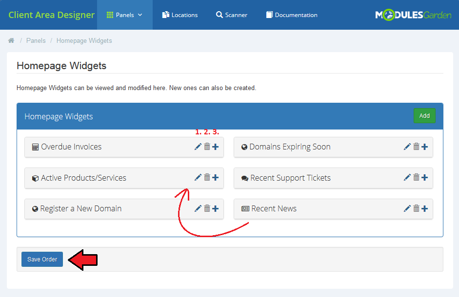Edit the Recent Support Tickets widget

pos(407,177)
